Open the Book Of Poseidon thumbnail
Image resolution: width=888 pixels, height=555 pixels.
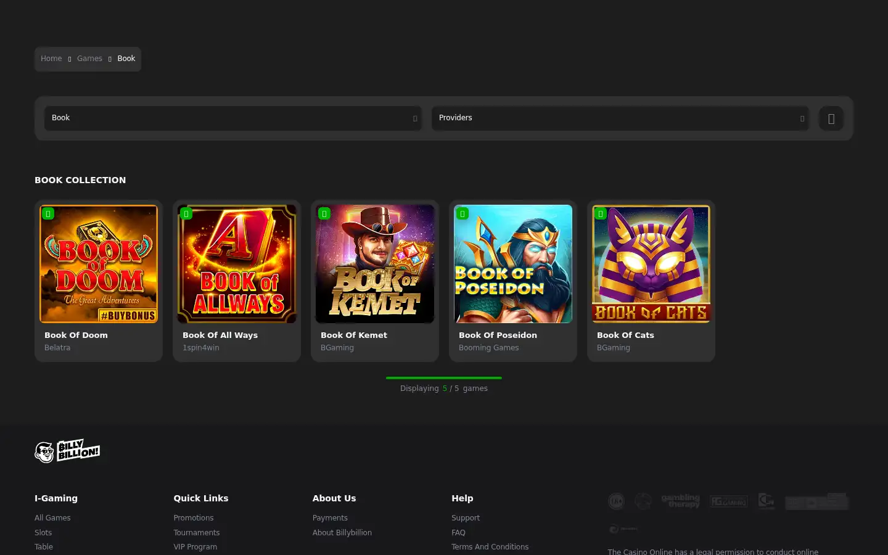pyautogui.click(x=513, y=264)
